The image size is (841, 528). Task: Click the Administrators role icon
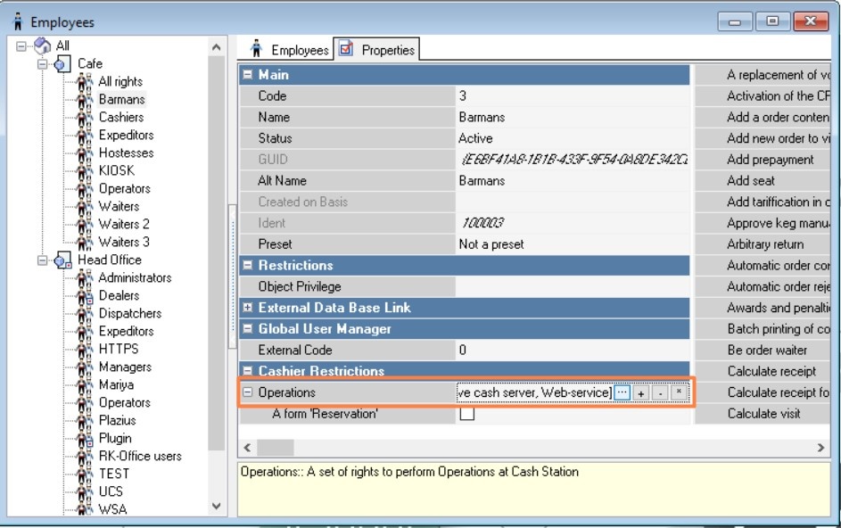tap(86, 278)
